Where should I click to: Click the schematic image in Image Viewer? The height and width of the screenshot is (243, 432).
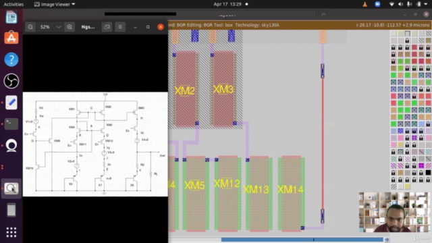(x=95, y=144)
